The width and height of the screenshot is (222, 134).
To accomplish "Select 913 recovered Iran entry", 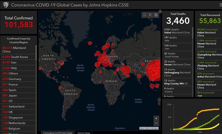I will coord(209,94).
